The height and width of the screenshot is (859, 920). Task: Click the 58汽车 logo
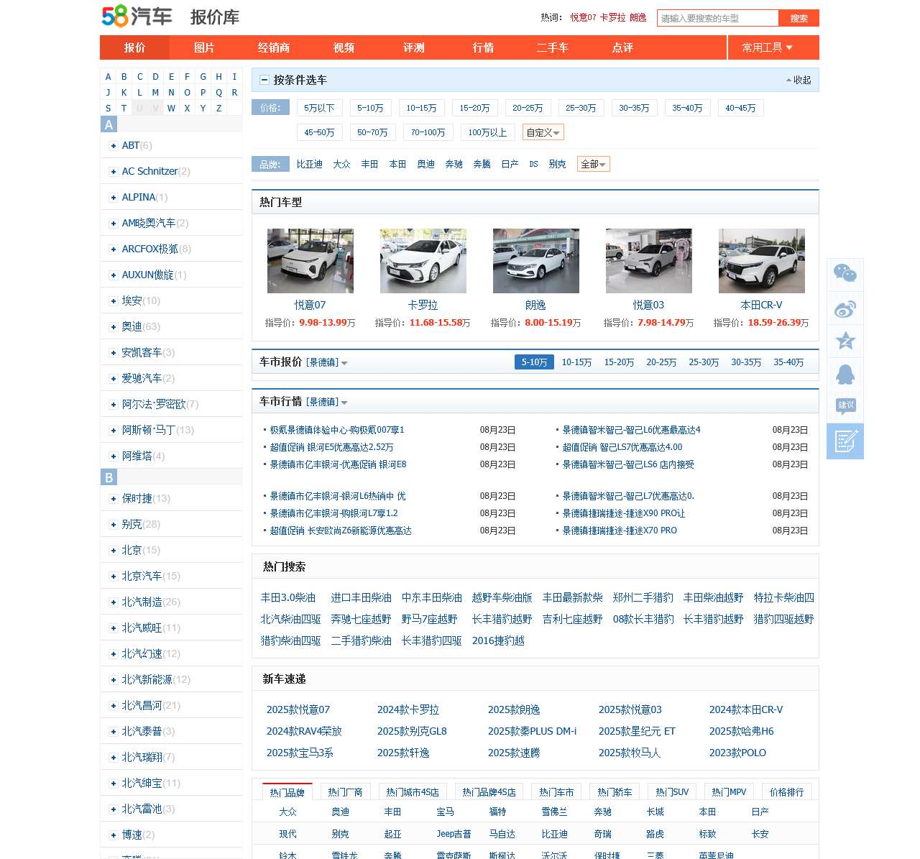137,16
